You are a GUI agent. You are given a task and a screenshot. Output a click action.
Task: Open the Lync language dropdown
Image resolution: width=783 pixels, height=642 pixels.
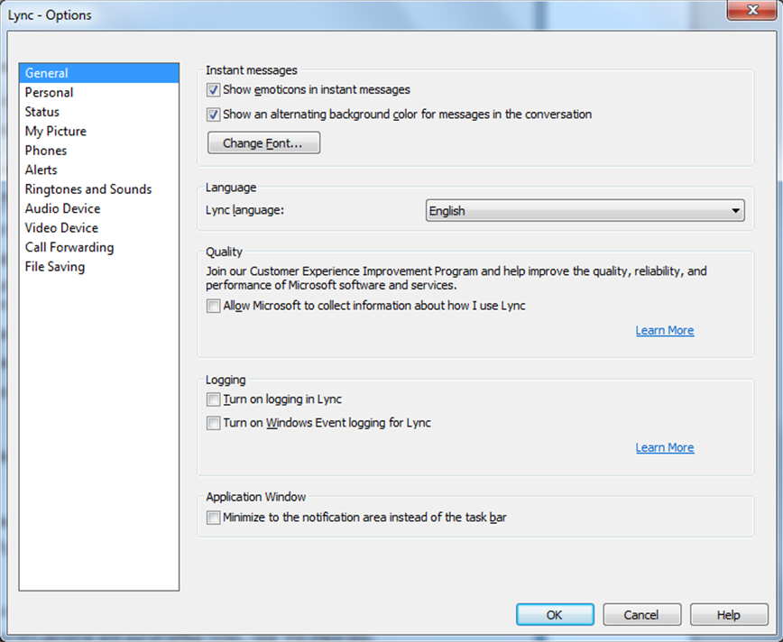tap(585, 211)
